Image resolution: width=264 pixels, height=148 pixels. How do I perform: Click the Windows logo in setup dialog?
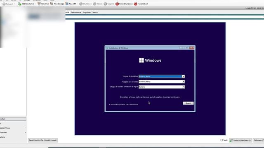141,60
